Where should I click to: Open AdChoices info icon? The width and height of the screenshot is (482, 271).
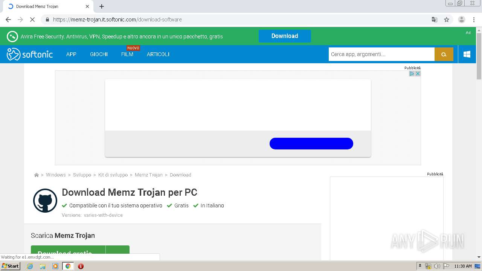tap(412, 73)
